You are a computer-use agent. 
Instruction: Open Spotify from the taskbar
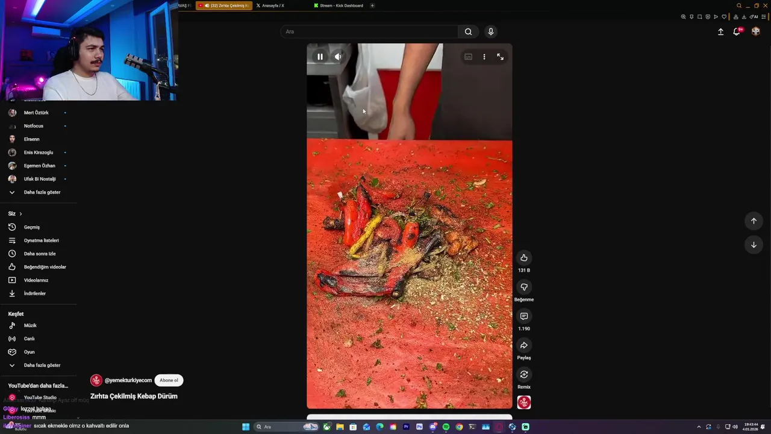pyautogui.click(x=446, y=427)
